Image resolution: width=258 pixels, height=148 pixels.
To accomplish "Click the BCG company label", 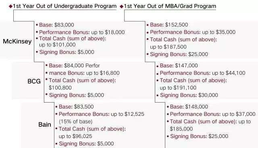I will 34,81.
